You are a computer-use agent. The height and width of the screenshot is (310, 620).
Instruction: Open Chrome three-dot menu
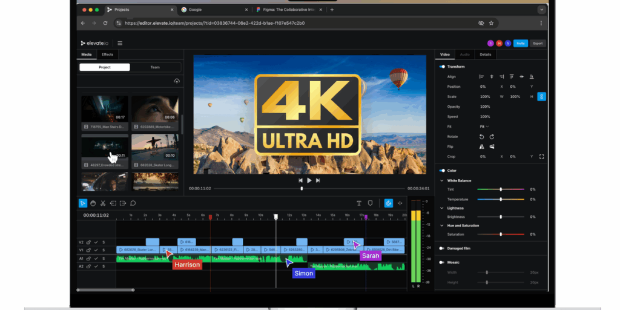tap(541, 24)
